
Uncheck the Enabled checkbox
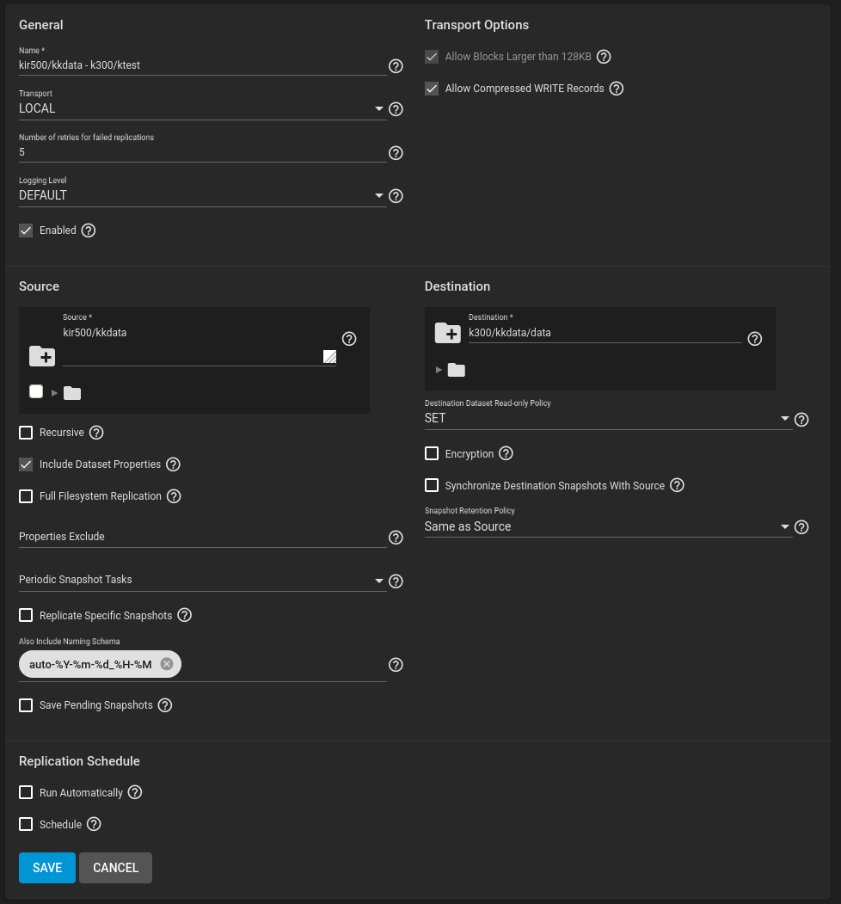point(26,231)
